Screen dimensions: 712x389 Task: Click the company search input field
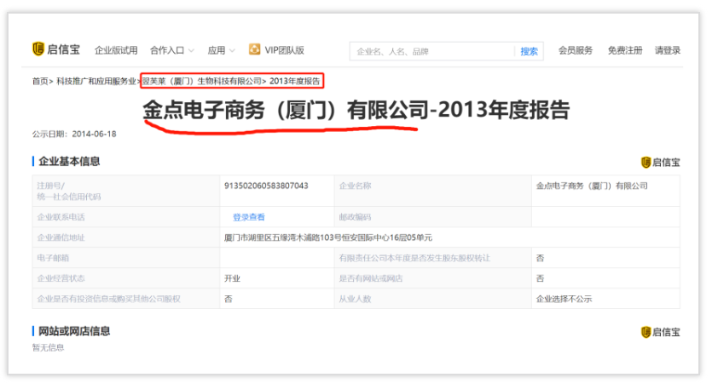[432, 51]
